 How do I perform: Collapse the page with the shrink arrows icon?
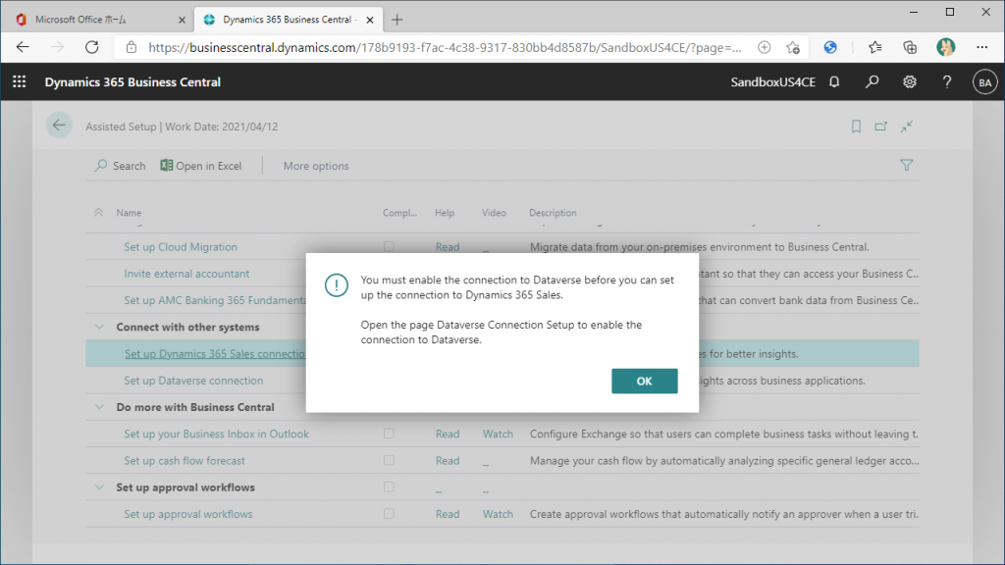[906, 127]
